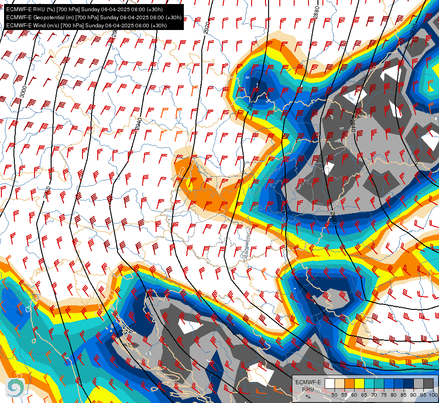Image resolution: width=439 pixels, height=403 pixels.
Task: Click the light gray 90-95% legend swatch
Action: point(418,384)
